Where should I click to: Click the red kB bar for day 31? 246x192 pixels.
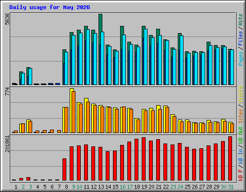point(230,158)
